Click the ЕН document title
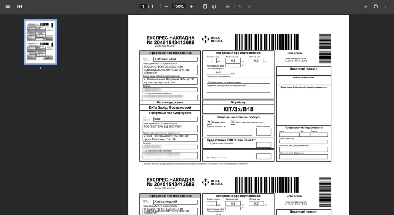The width and height of the screenshot is (394, 215). pyautogui.click(x=19, y=7)
